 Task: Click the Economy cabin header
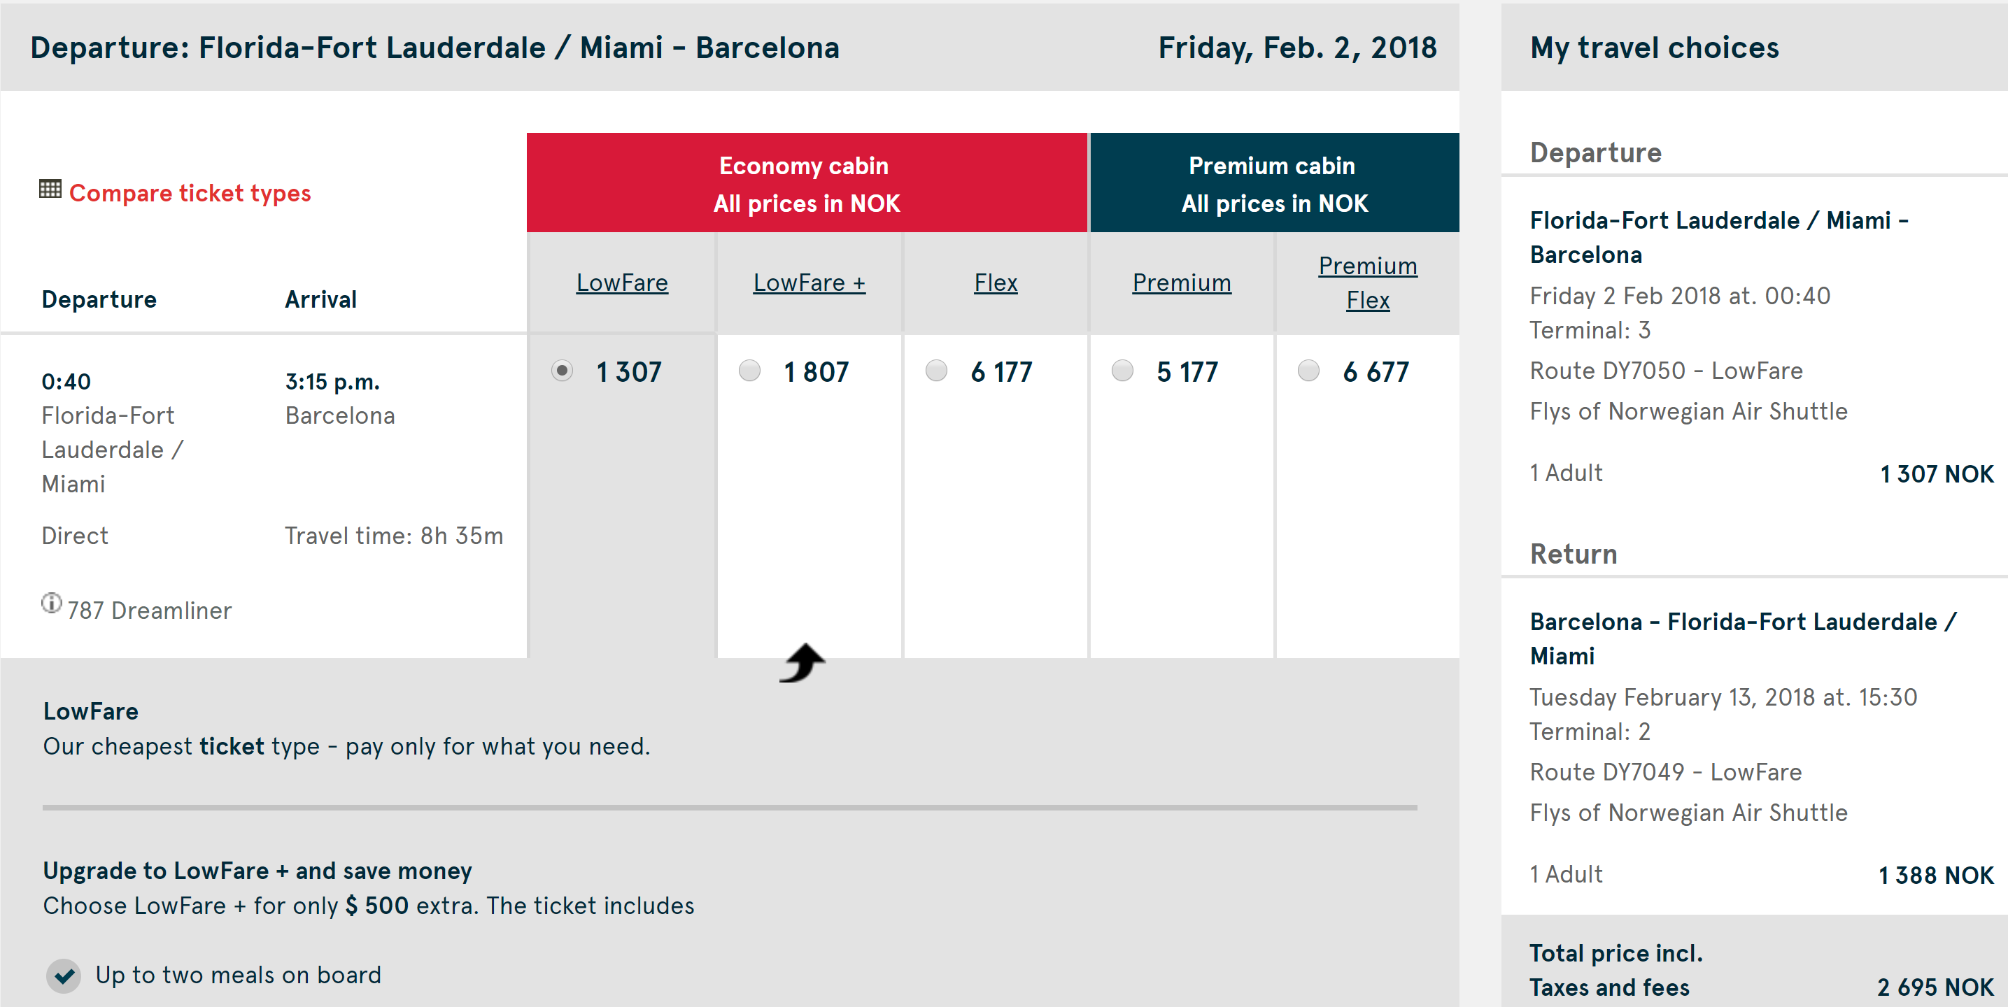(x=806, y=183)
